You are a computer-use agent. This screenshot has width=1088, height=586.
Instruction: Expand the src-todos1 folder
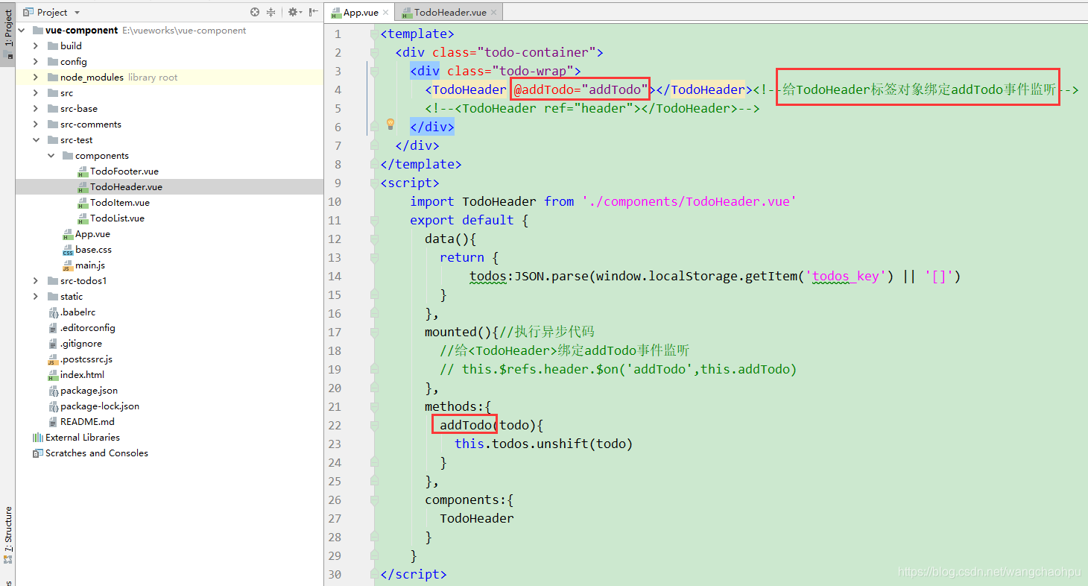(36, 281)
